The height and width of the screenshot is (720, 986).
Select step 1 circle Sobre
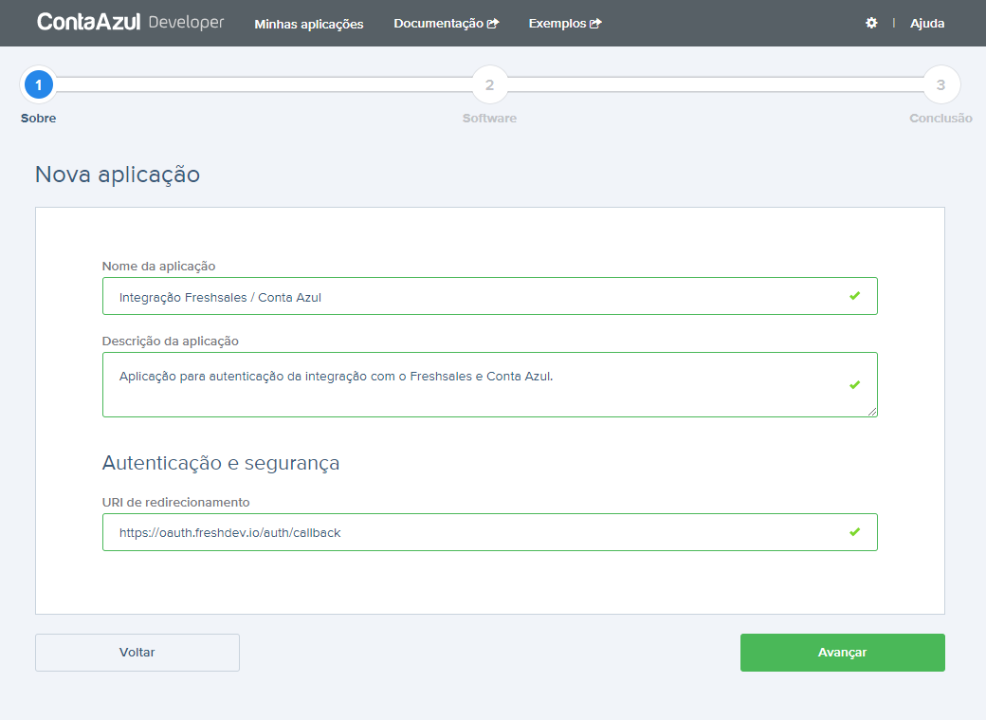tap(38, 84)
